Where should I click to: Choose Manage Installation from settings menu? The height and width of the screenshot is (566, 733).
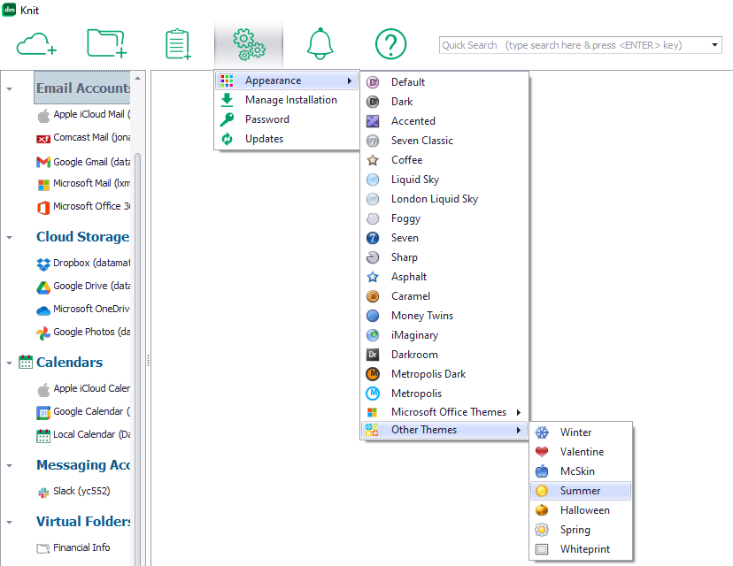click(x=287, y=100)
